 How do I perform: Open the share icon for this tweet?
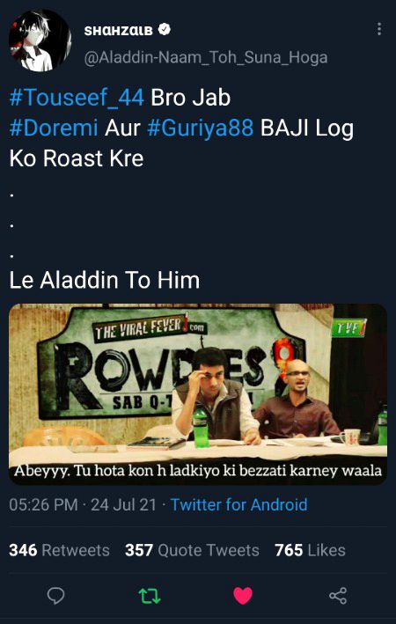(338, 596)
